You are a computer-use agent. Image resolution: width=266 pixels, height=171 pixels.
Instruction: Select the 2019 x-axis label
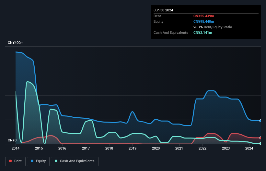(133, 148)
